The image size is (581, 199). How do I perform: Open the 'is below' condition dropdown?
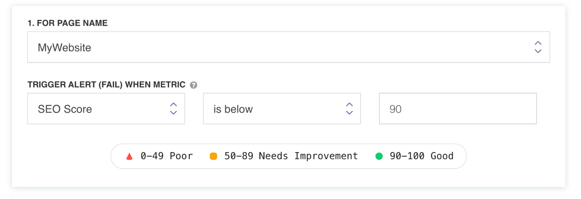point(282,109)
